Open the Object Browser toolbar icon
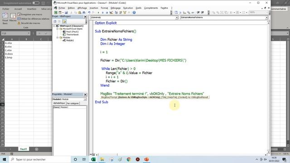Viewport: 290px width, 163px height. click(x=125, y=13)
